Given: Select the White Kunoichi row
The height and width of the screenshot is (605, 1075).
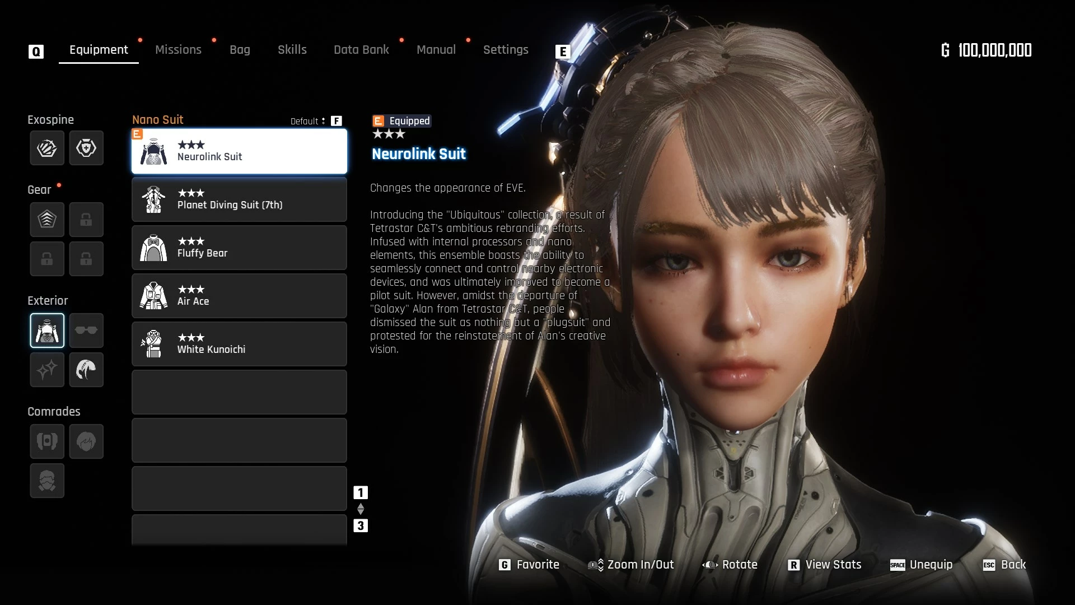Looking at the screenshot, I should [x=239, y=344].
